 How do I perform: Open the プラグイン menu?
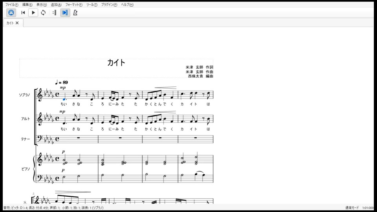pos(109,5)
